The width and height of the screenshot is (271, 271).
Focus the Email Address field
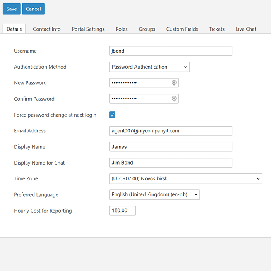[x=170, y=131]
